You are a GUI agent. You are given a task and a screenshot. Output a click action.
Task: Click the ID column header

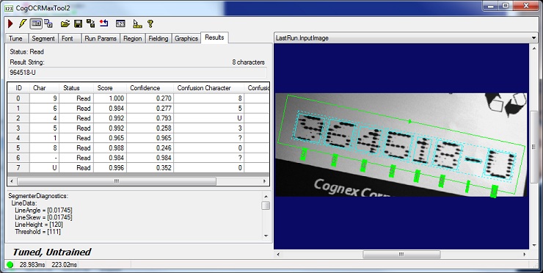(x=18, y=88)
